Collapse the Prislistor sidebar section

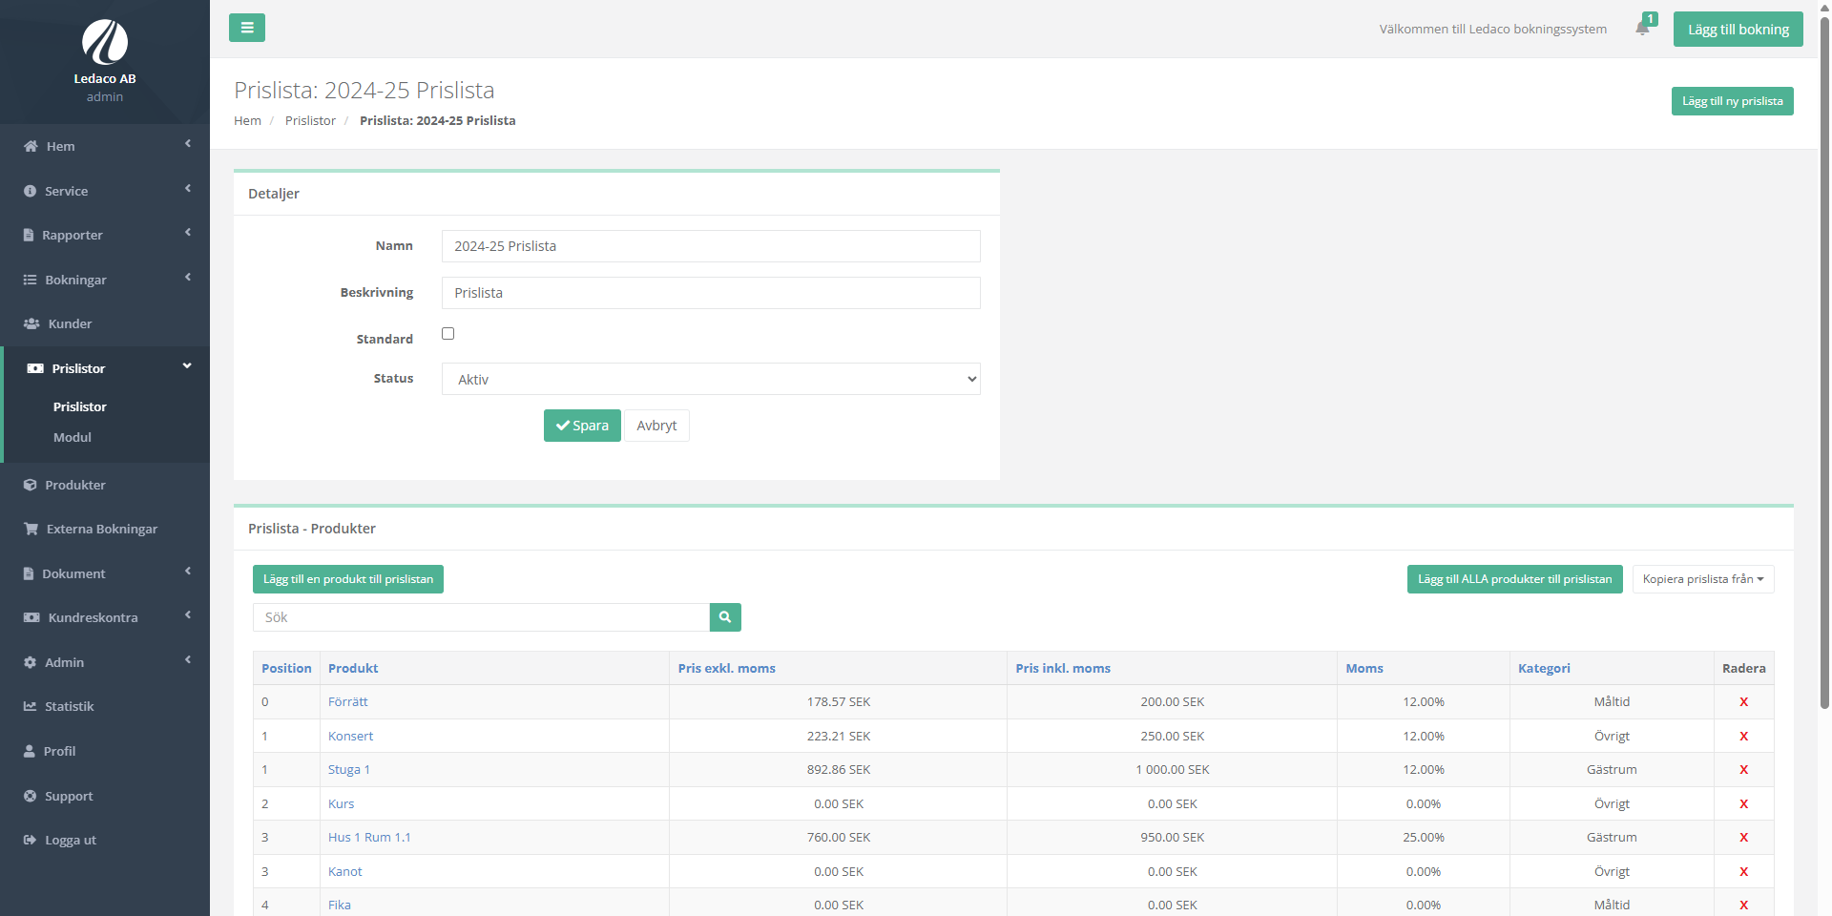105,368
